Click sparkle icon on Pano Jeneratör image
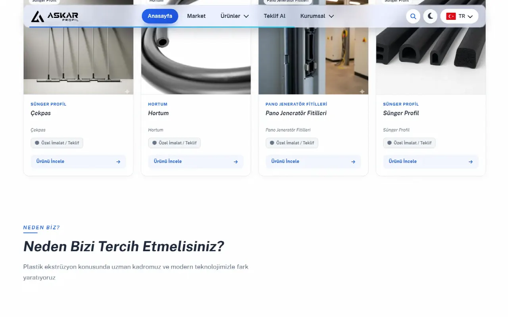This screenshot has width=508, height=321. [362, 92]
